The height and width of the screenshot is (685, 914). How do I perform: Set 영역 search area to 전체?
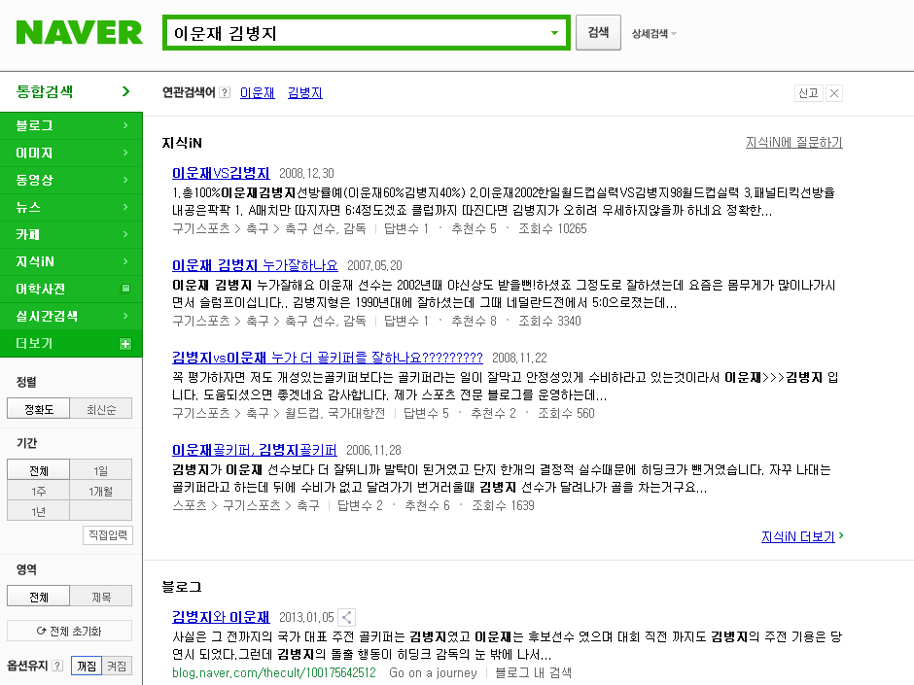[x=39, y=597]
